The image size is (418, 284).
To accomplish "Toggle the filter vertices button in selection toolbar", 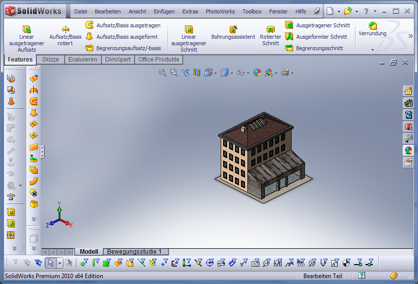I will coord(84,263).
